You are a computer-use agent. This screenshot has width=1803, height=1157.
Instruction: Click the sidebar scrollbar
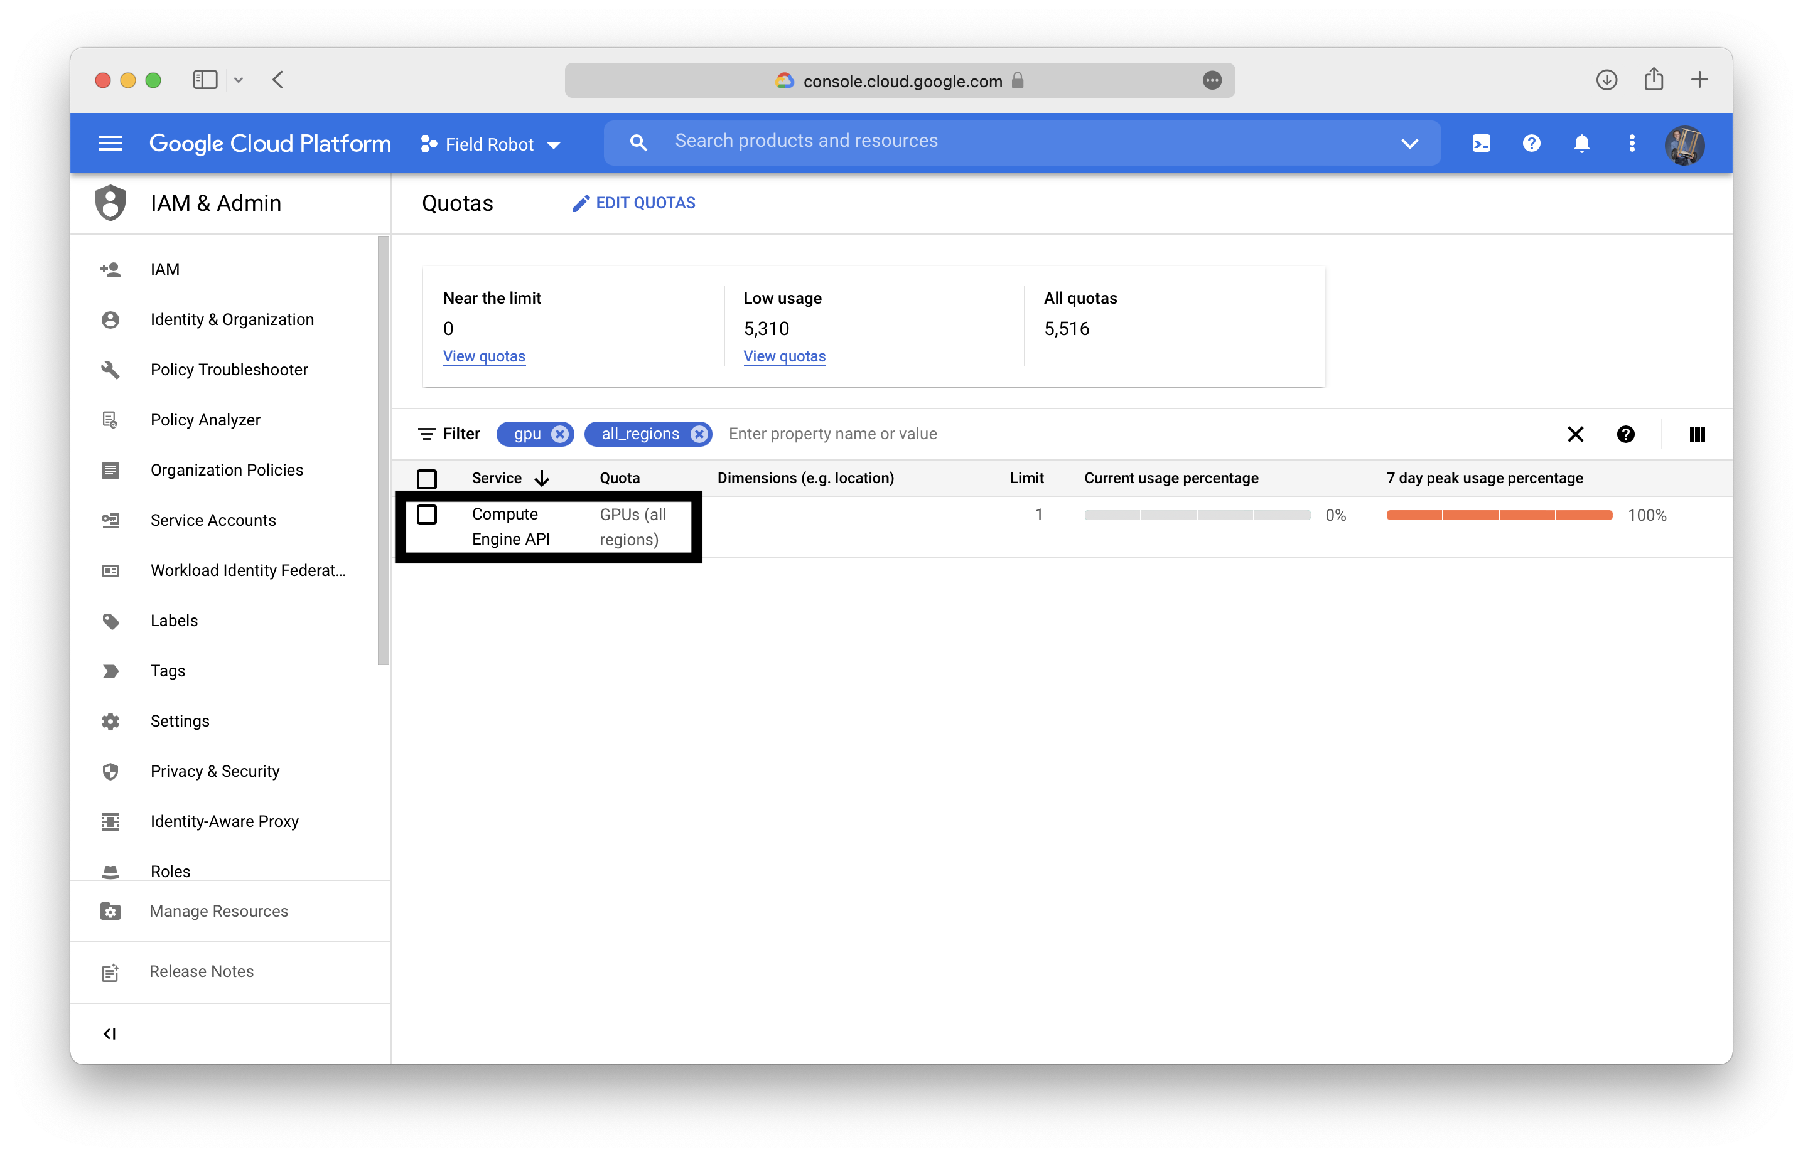coord(384,451)
